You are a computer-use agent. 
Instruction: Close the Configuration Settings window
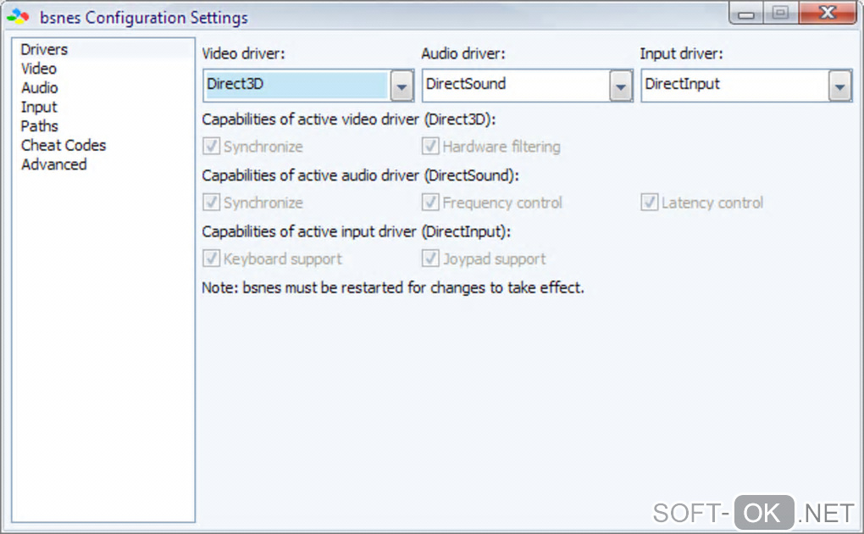827,13
